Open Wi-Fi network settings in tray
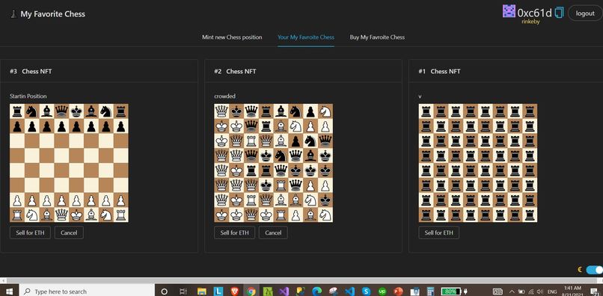The width and height of the screenshot is (603, 296). (531, 292)
